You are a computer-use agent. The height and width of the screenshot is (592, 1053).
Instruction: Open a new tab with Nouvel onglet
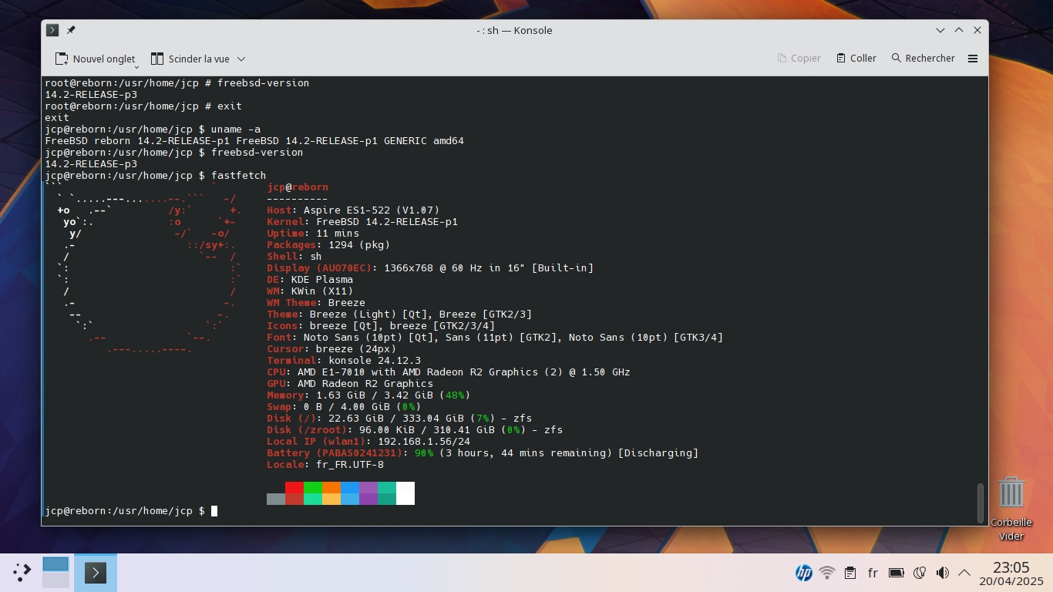(94, 59)
